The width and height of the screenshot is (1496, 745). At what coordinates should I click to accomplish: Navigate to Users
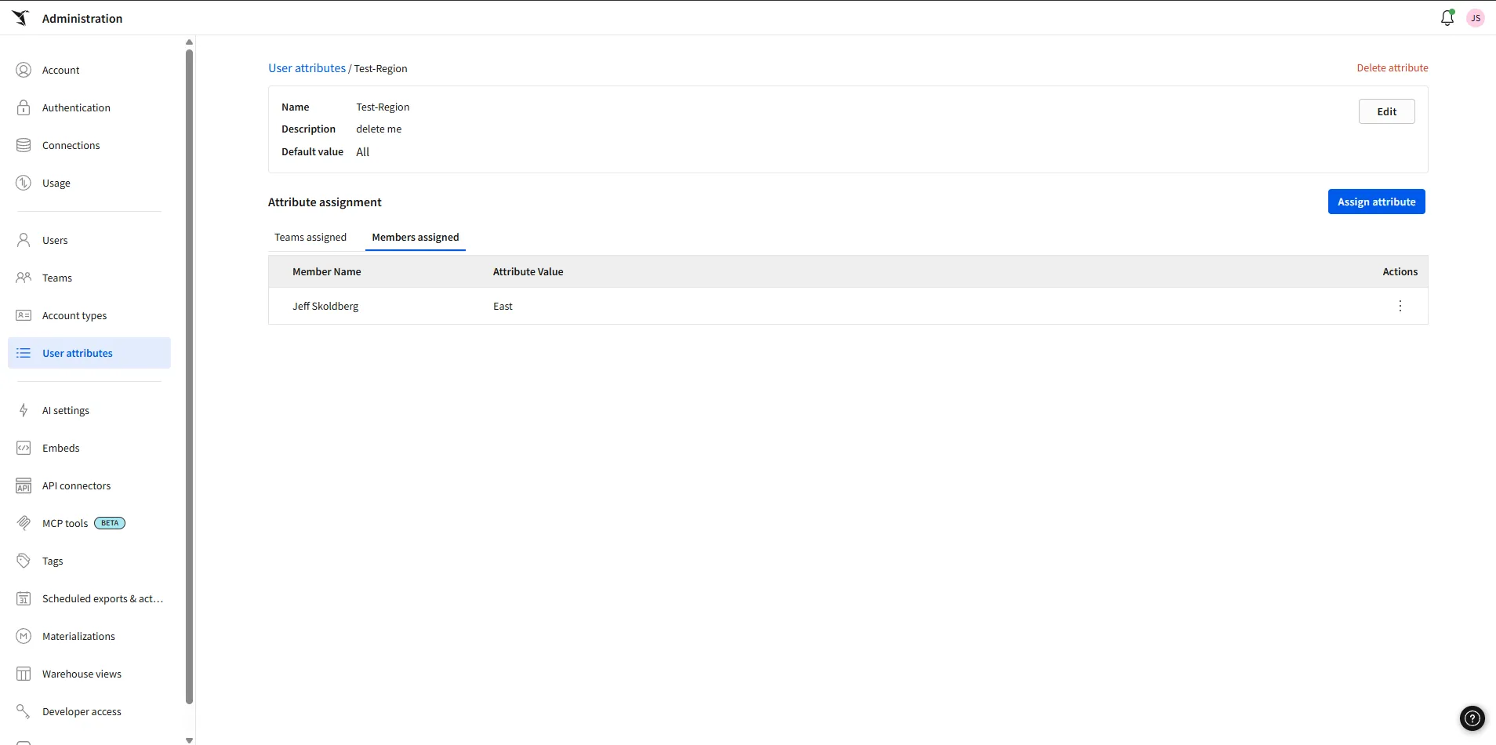(x=89, y=240)
